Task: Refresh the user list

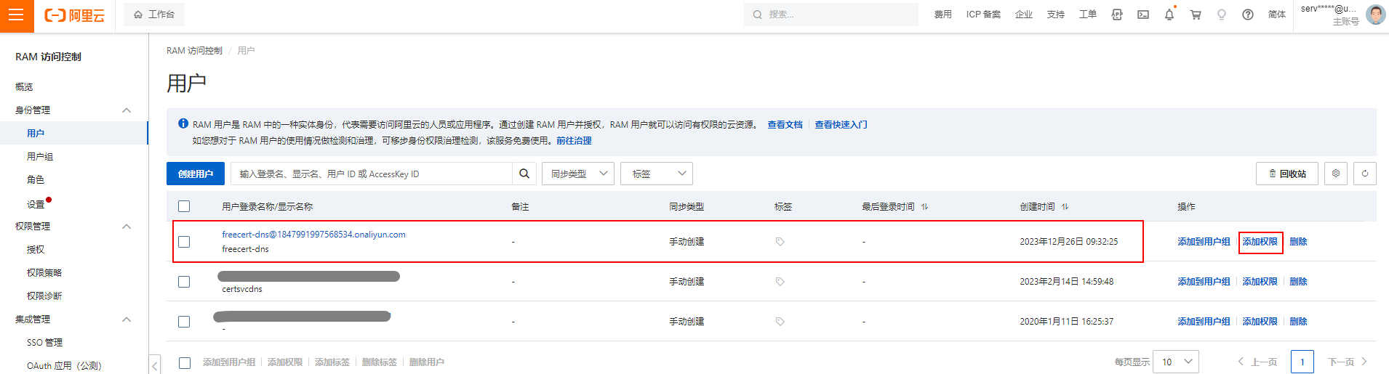Action: click(1365, 174)
